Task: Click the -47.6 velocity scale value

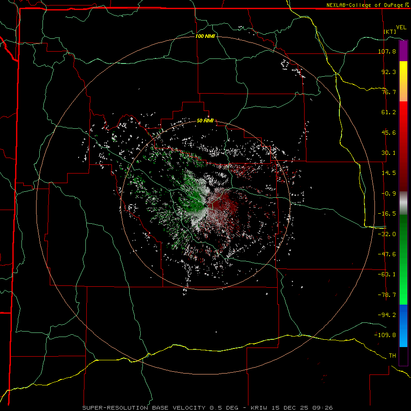Action: tap(387, 254)
